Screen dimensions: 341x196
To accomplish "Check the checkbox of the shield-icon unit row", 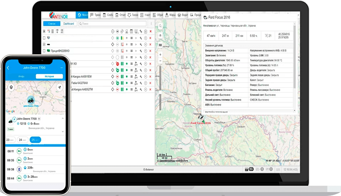I will (x=44, y=38).
